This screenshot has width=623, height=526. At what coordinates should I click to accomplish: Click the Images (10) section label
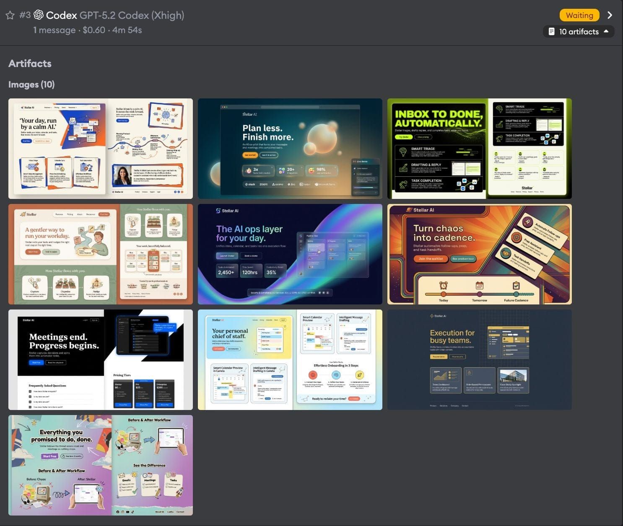coord(31,85)
